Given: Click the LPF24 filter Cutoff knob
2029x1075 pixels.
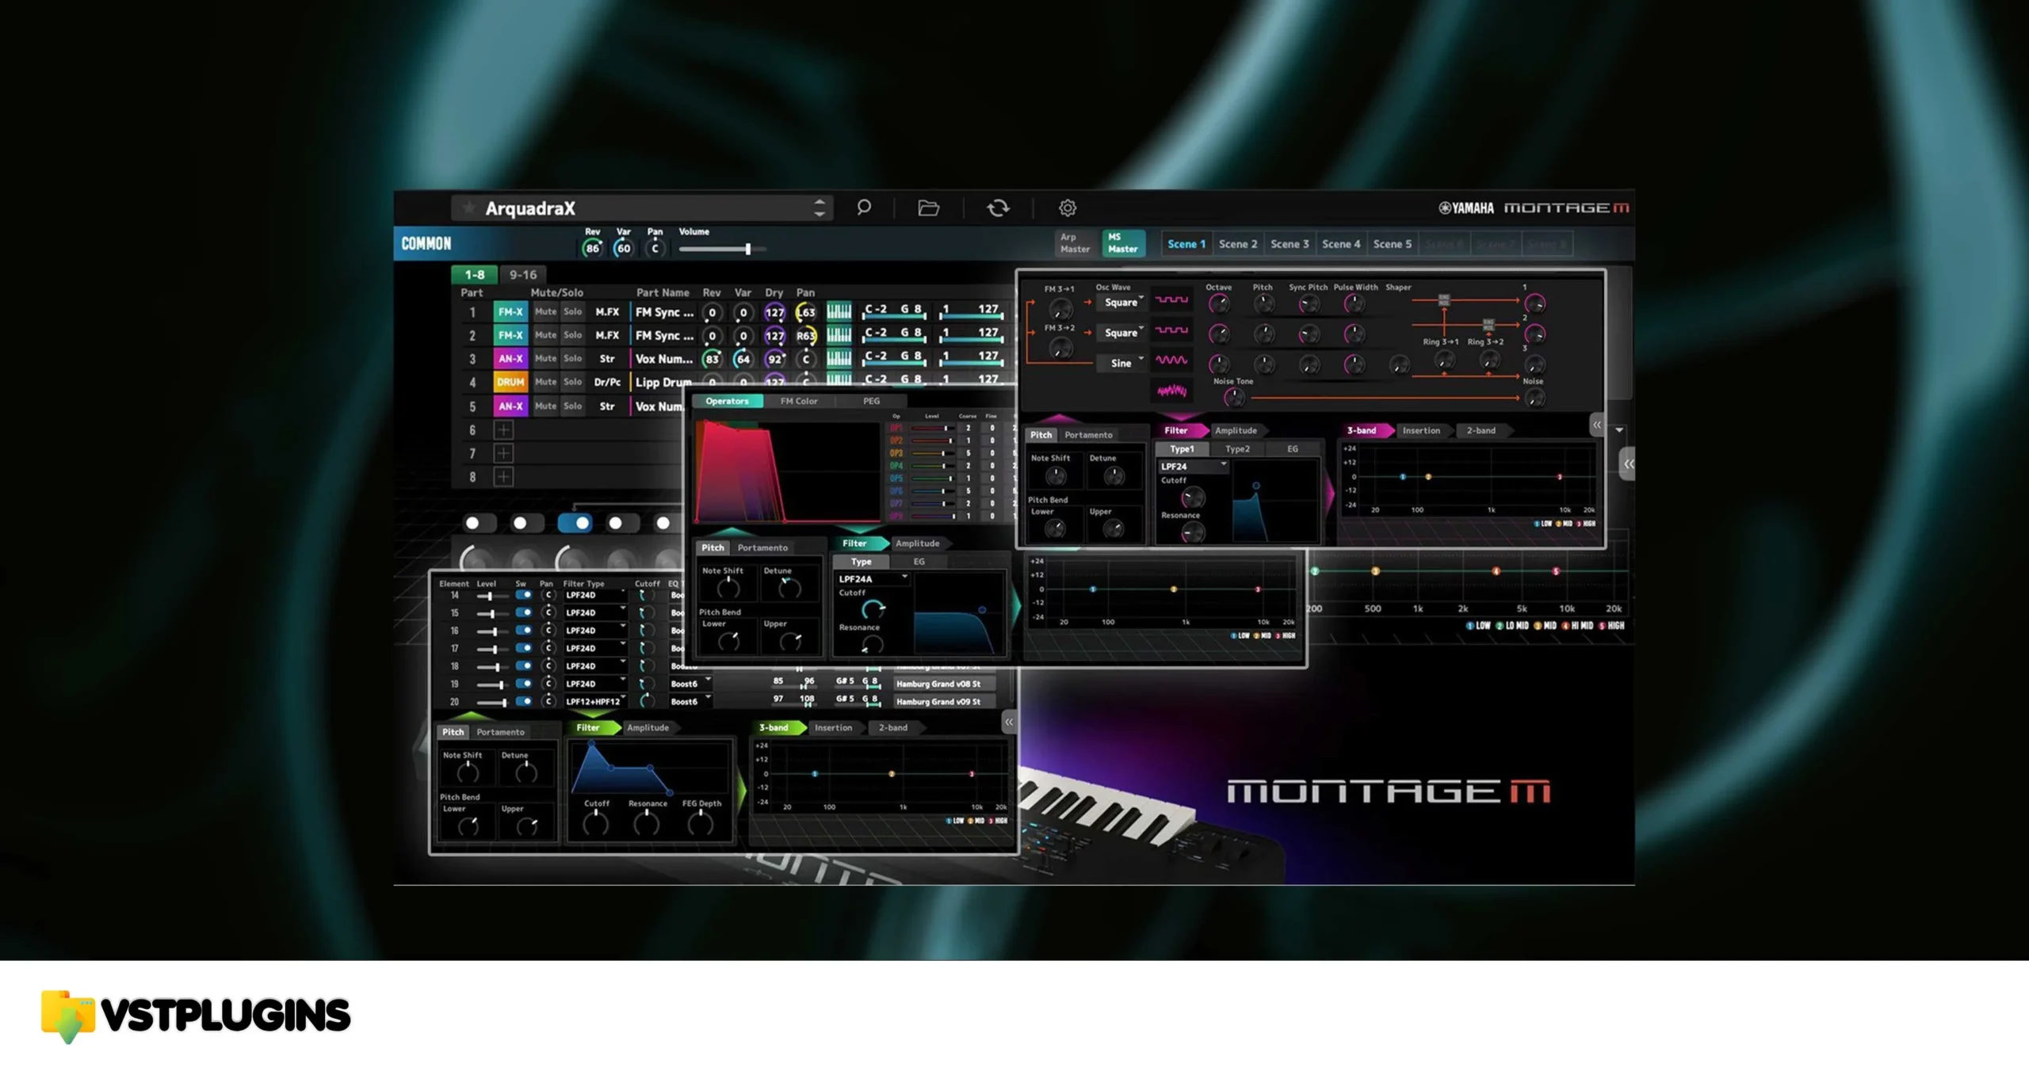Looking at the screenshot, I should point(1192,497).
